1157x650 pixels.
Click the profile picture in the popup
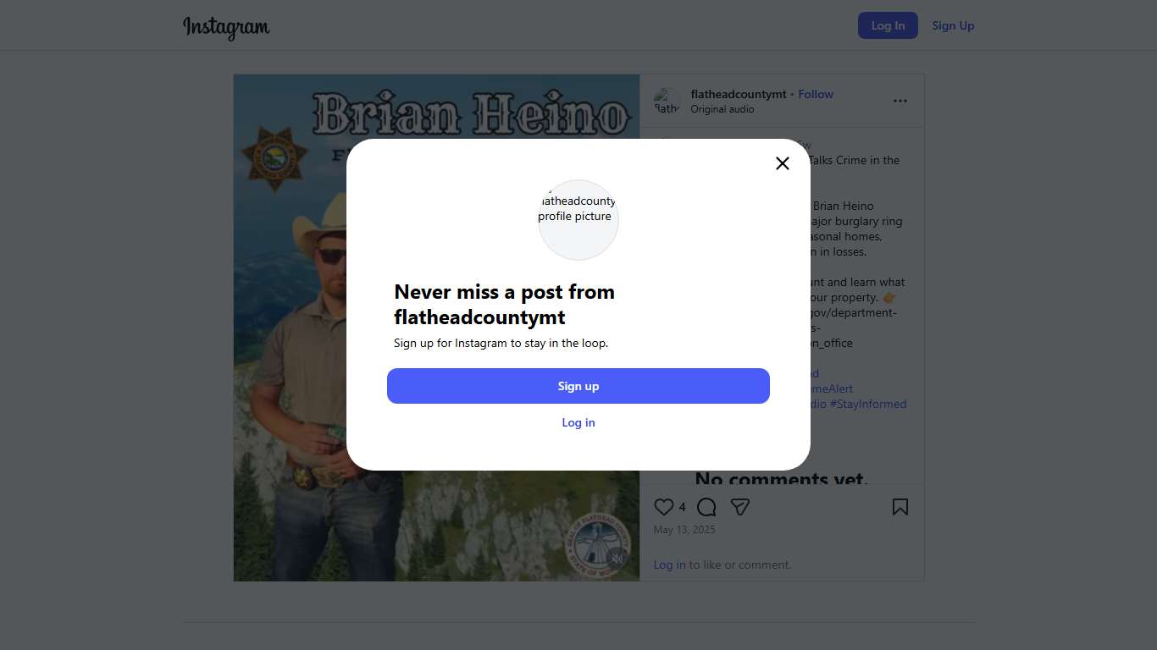click(x=578, y=219)
